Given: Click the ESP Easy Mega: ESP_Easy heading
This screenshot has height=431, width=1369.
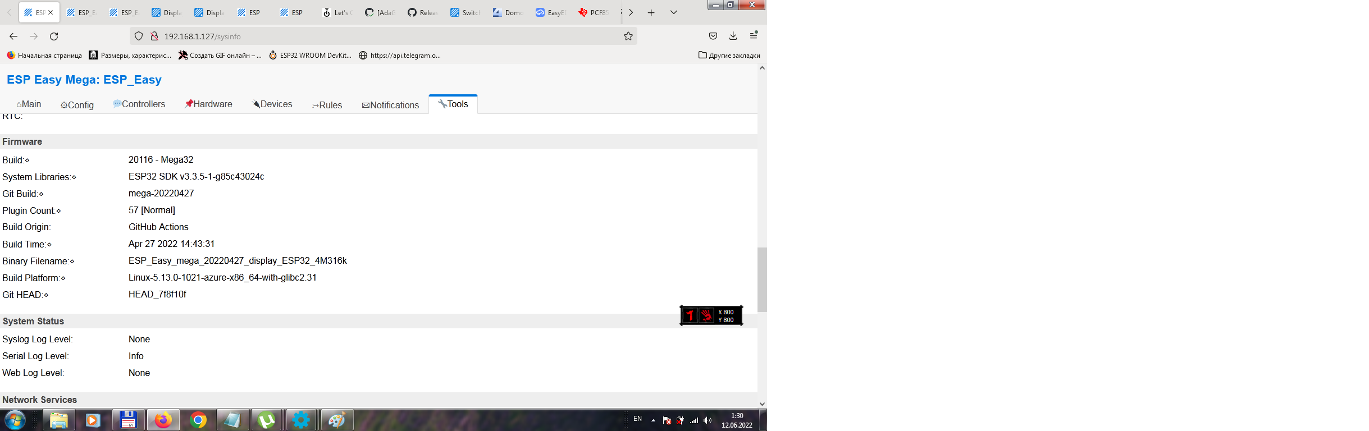Looking at the screenshot, I should click(x=84, y=80).
